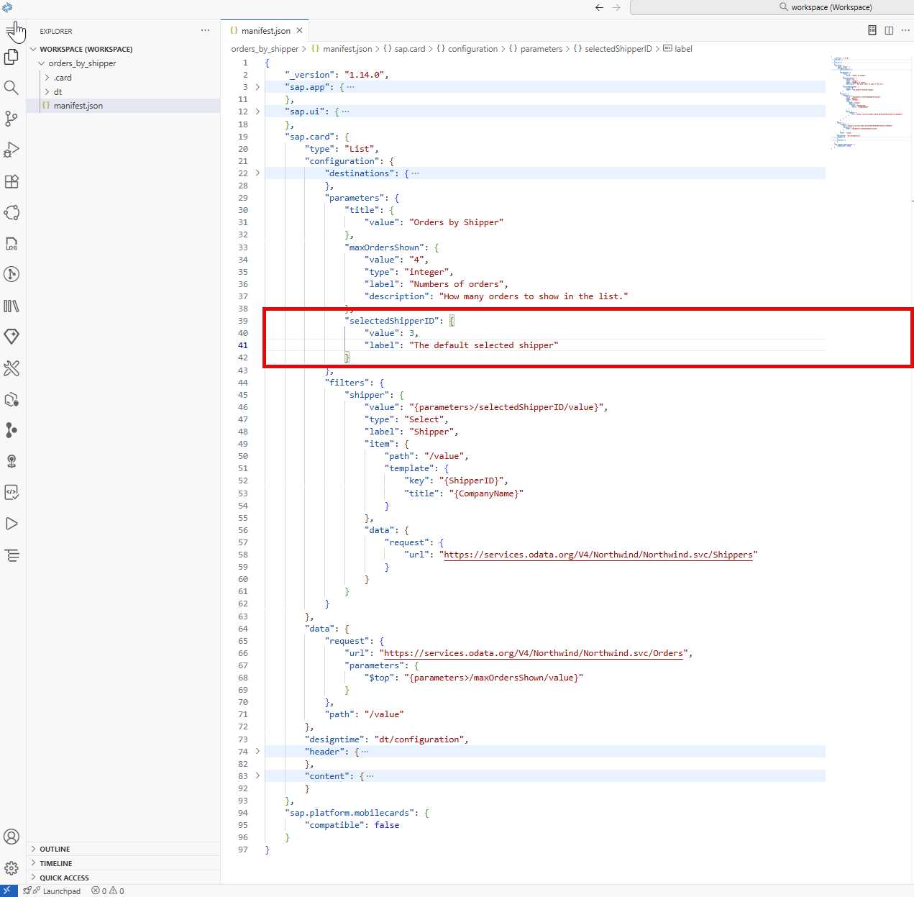This screenshot has width=914, height=897.
Task: Open the Accounts profile icon
Action: 12,837
